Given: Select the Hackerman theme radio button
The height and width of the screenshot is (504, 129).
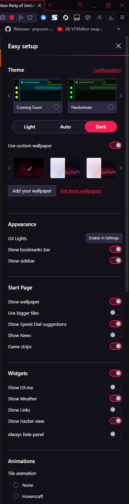Looking at the screenshot, I should point(111,107).
